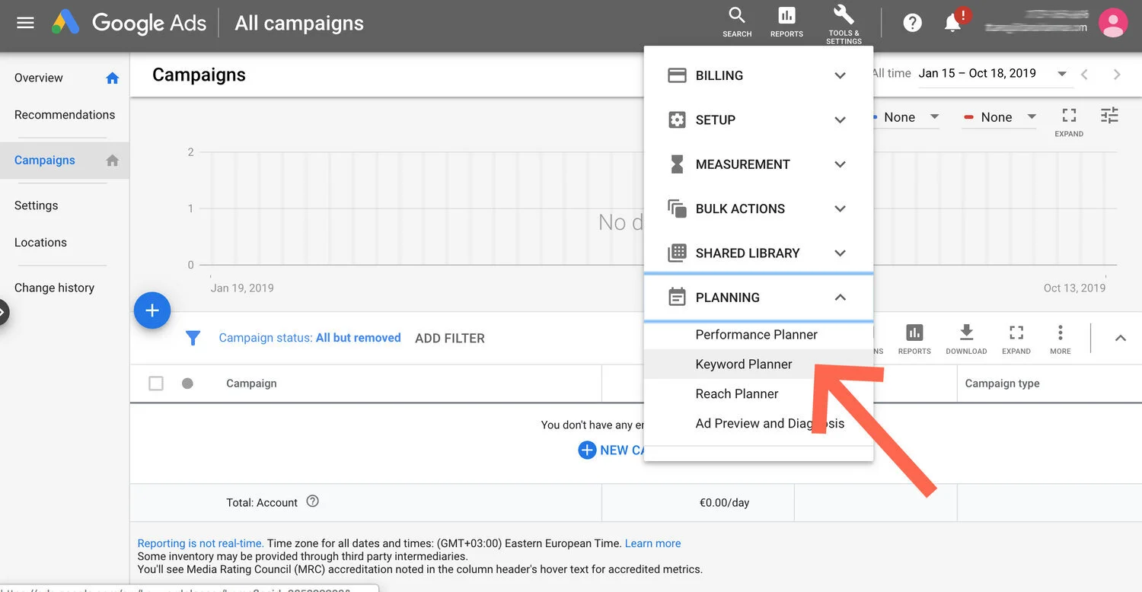View notifications bell icon

click(x=952, y=23)
